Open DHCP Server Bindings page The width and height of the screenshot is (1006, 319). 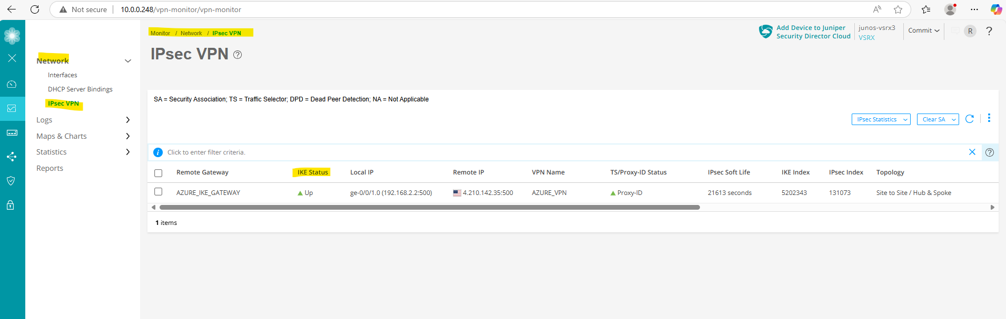point(80,89)
